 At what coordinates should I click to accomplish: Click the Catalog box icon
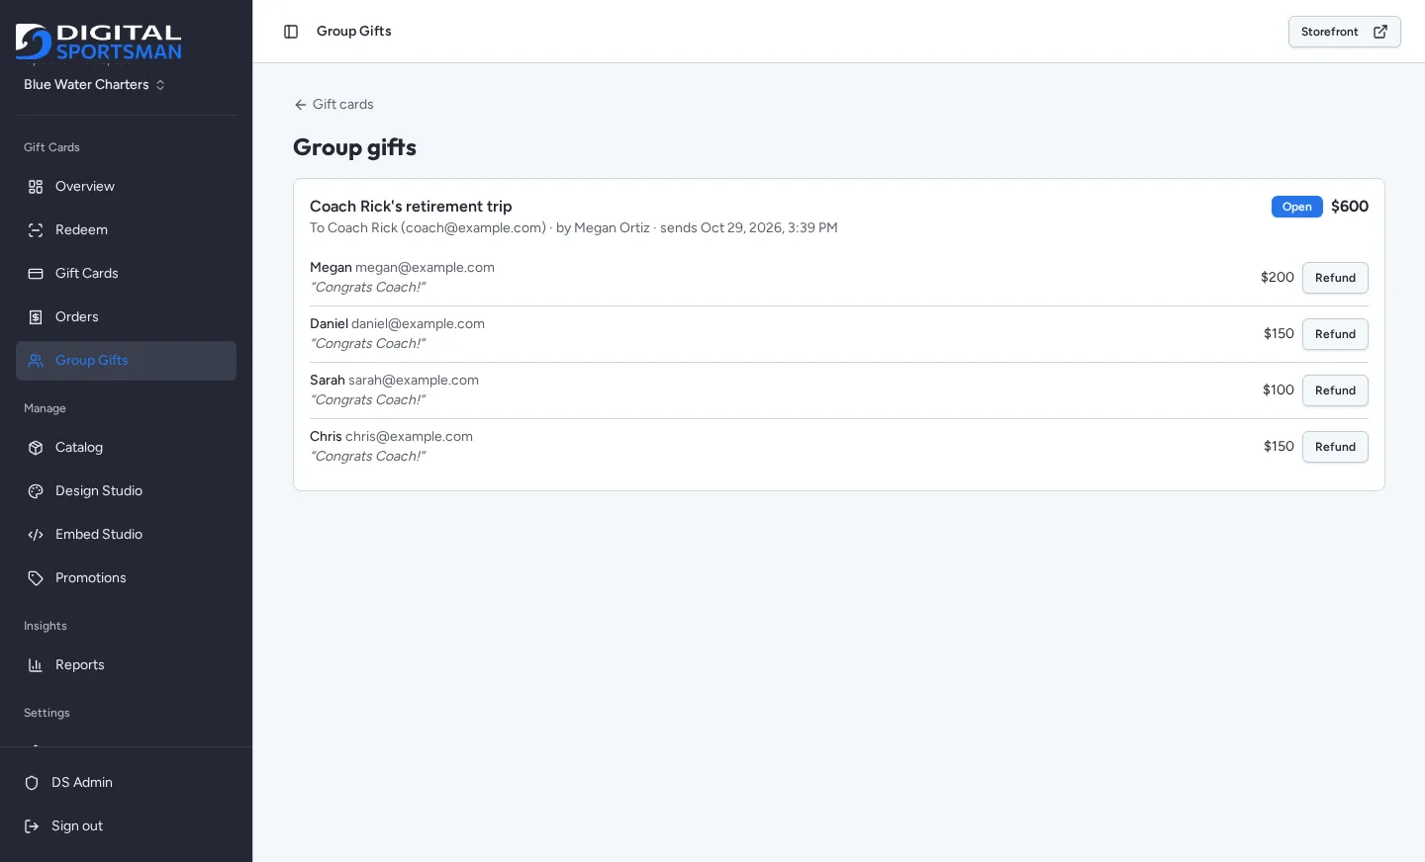36,448
